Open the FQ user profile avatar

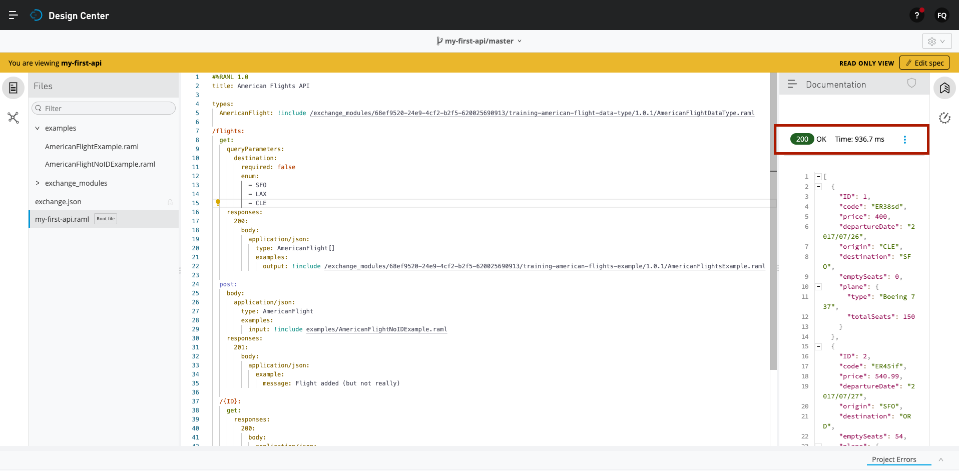point(941,16)
